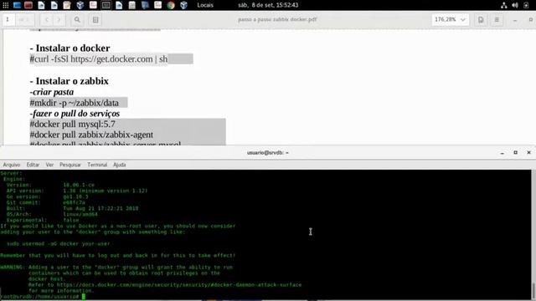Open the Terminal menu in the terminal menubar
Viewport: 536px width, 301px height.
[97, 165]
